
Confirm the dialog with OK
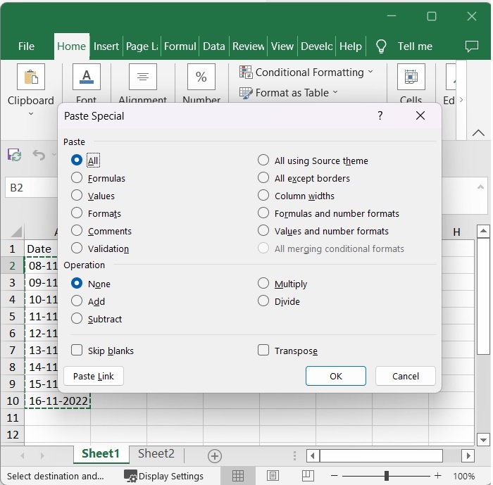coord(336,376)
